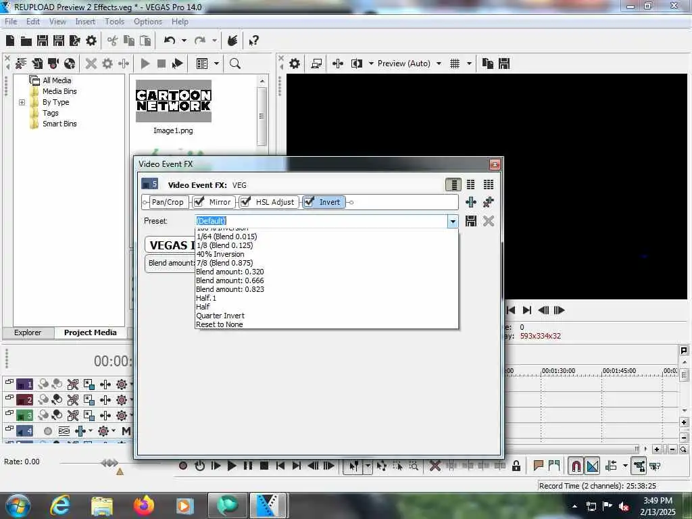Open the Edit tool dropdown arrow

tap(367, 466)
